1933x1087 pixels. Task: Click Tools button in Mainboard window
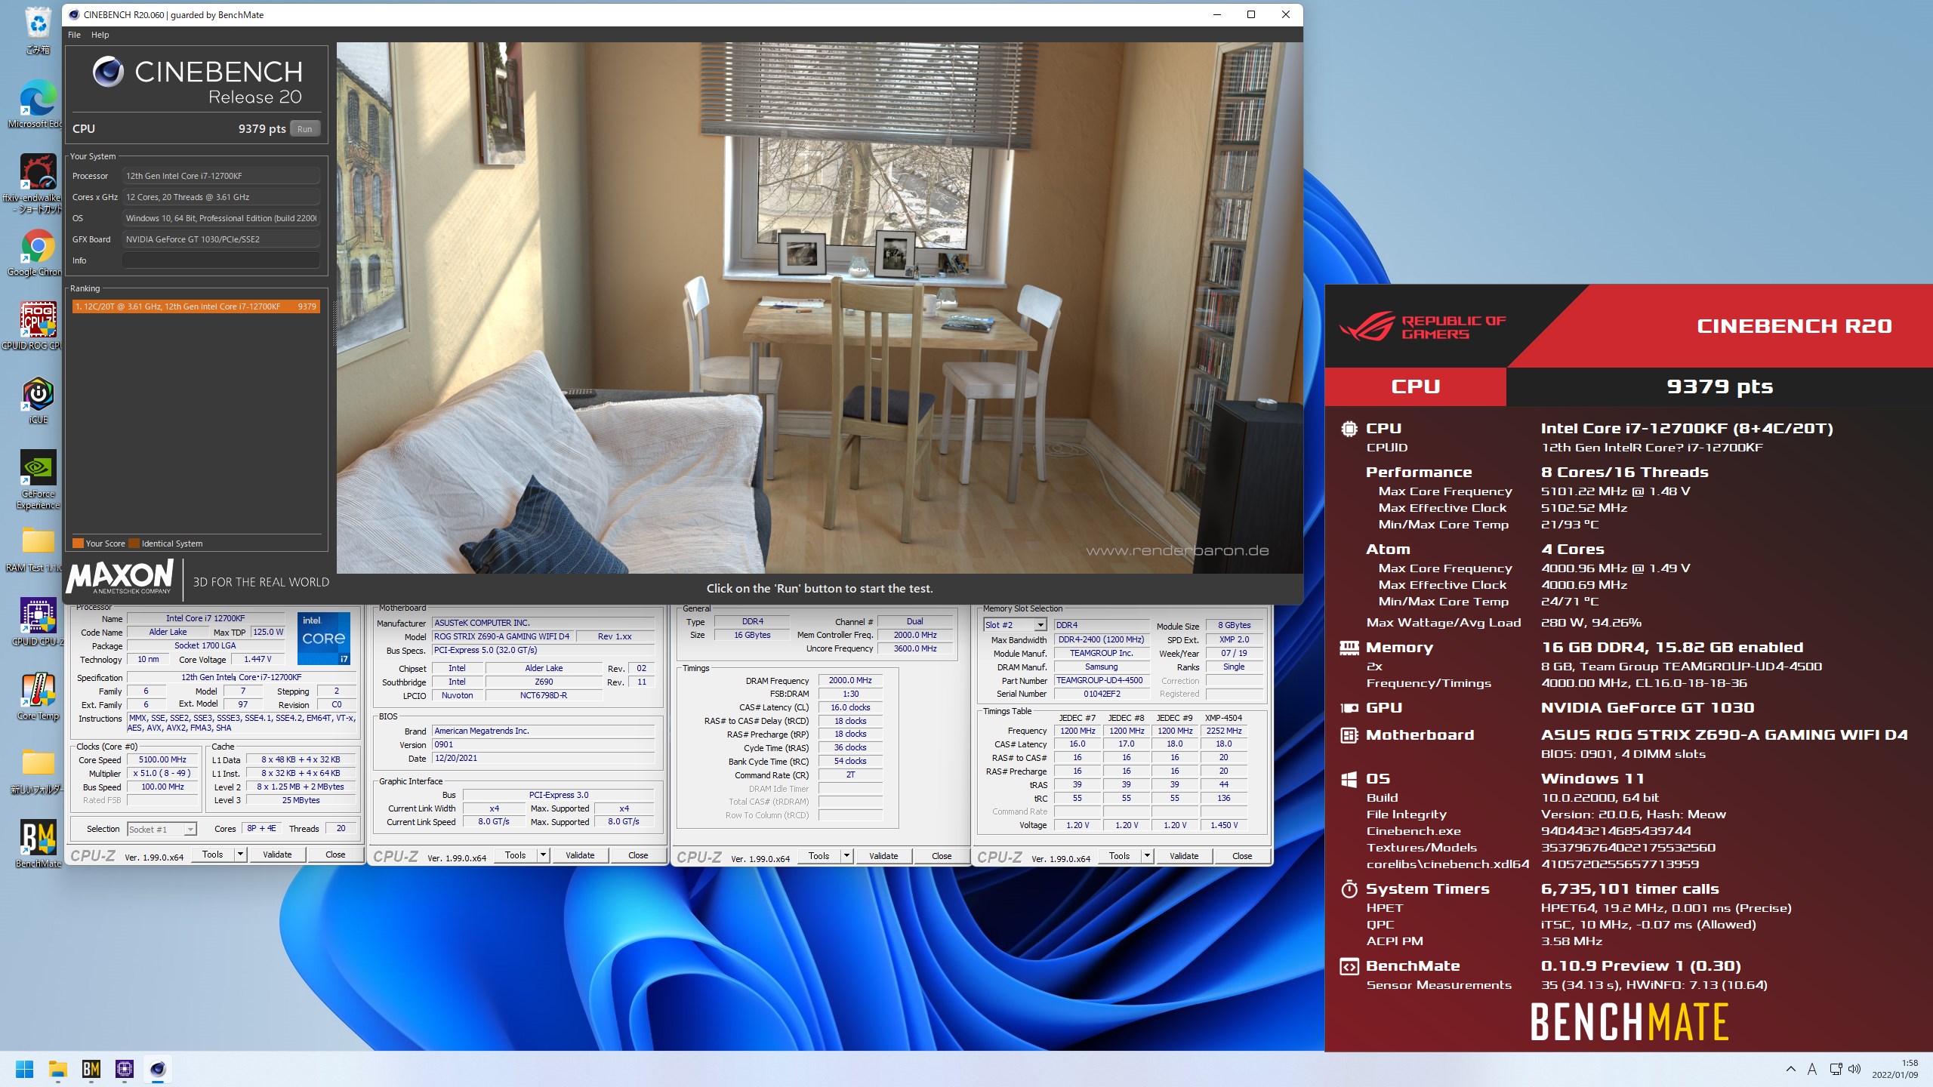coord(516,855)
